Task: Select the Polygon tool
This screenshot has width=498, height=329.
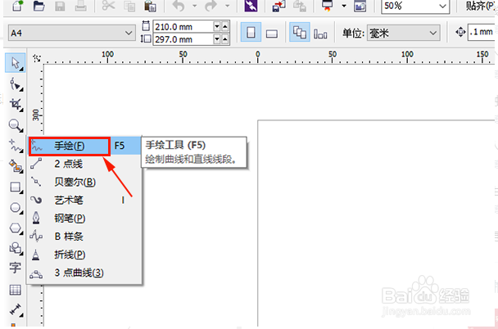Action: click(16, 228)
